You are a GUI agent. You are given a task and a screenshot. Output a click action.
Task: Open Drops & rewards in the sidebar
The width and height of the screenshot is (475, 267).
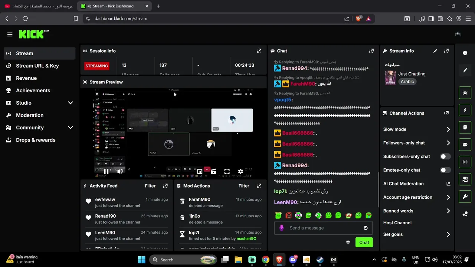pyautogui.click(x=40, y=140)
